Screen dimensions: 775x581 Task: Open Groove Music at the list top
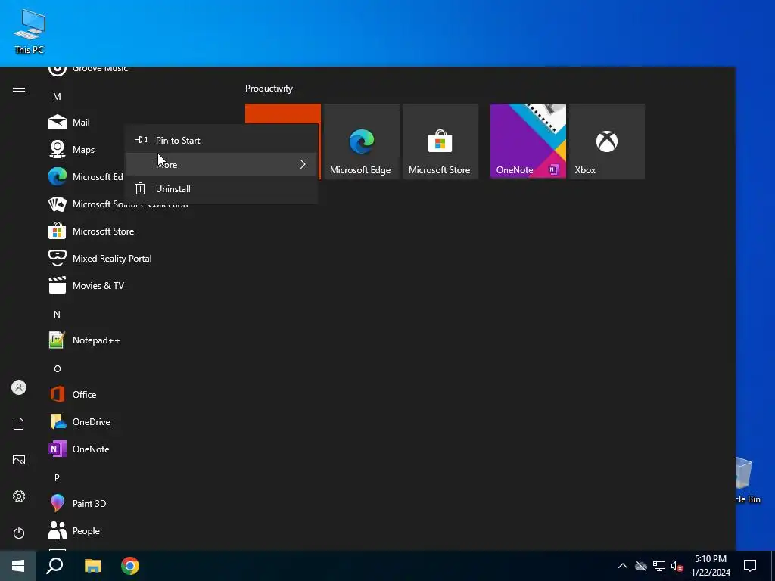pos(89,69)
